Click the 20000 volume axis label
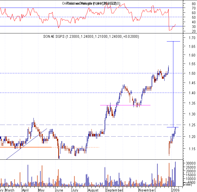The image size is (197, 192). click(190, 171)
